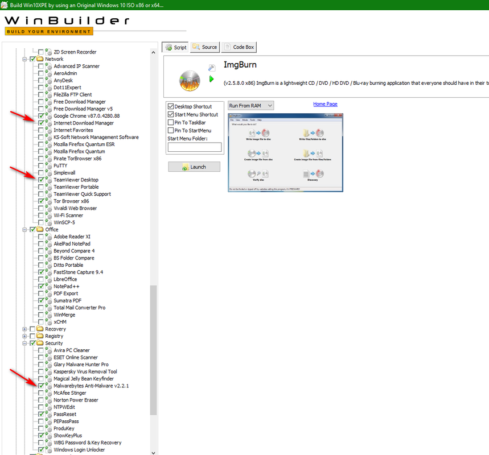489x455 pixels.
Task: Click the ImgBurn flaming disc logo
Action: [x=190, y=81]
